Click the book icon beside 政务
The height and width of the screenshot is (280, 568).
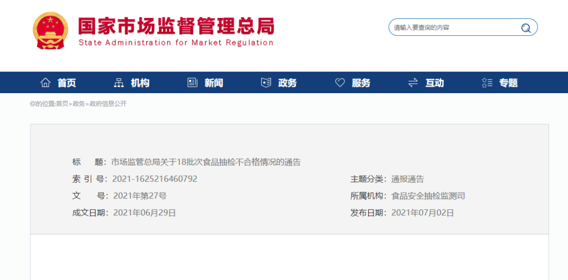266,83
